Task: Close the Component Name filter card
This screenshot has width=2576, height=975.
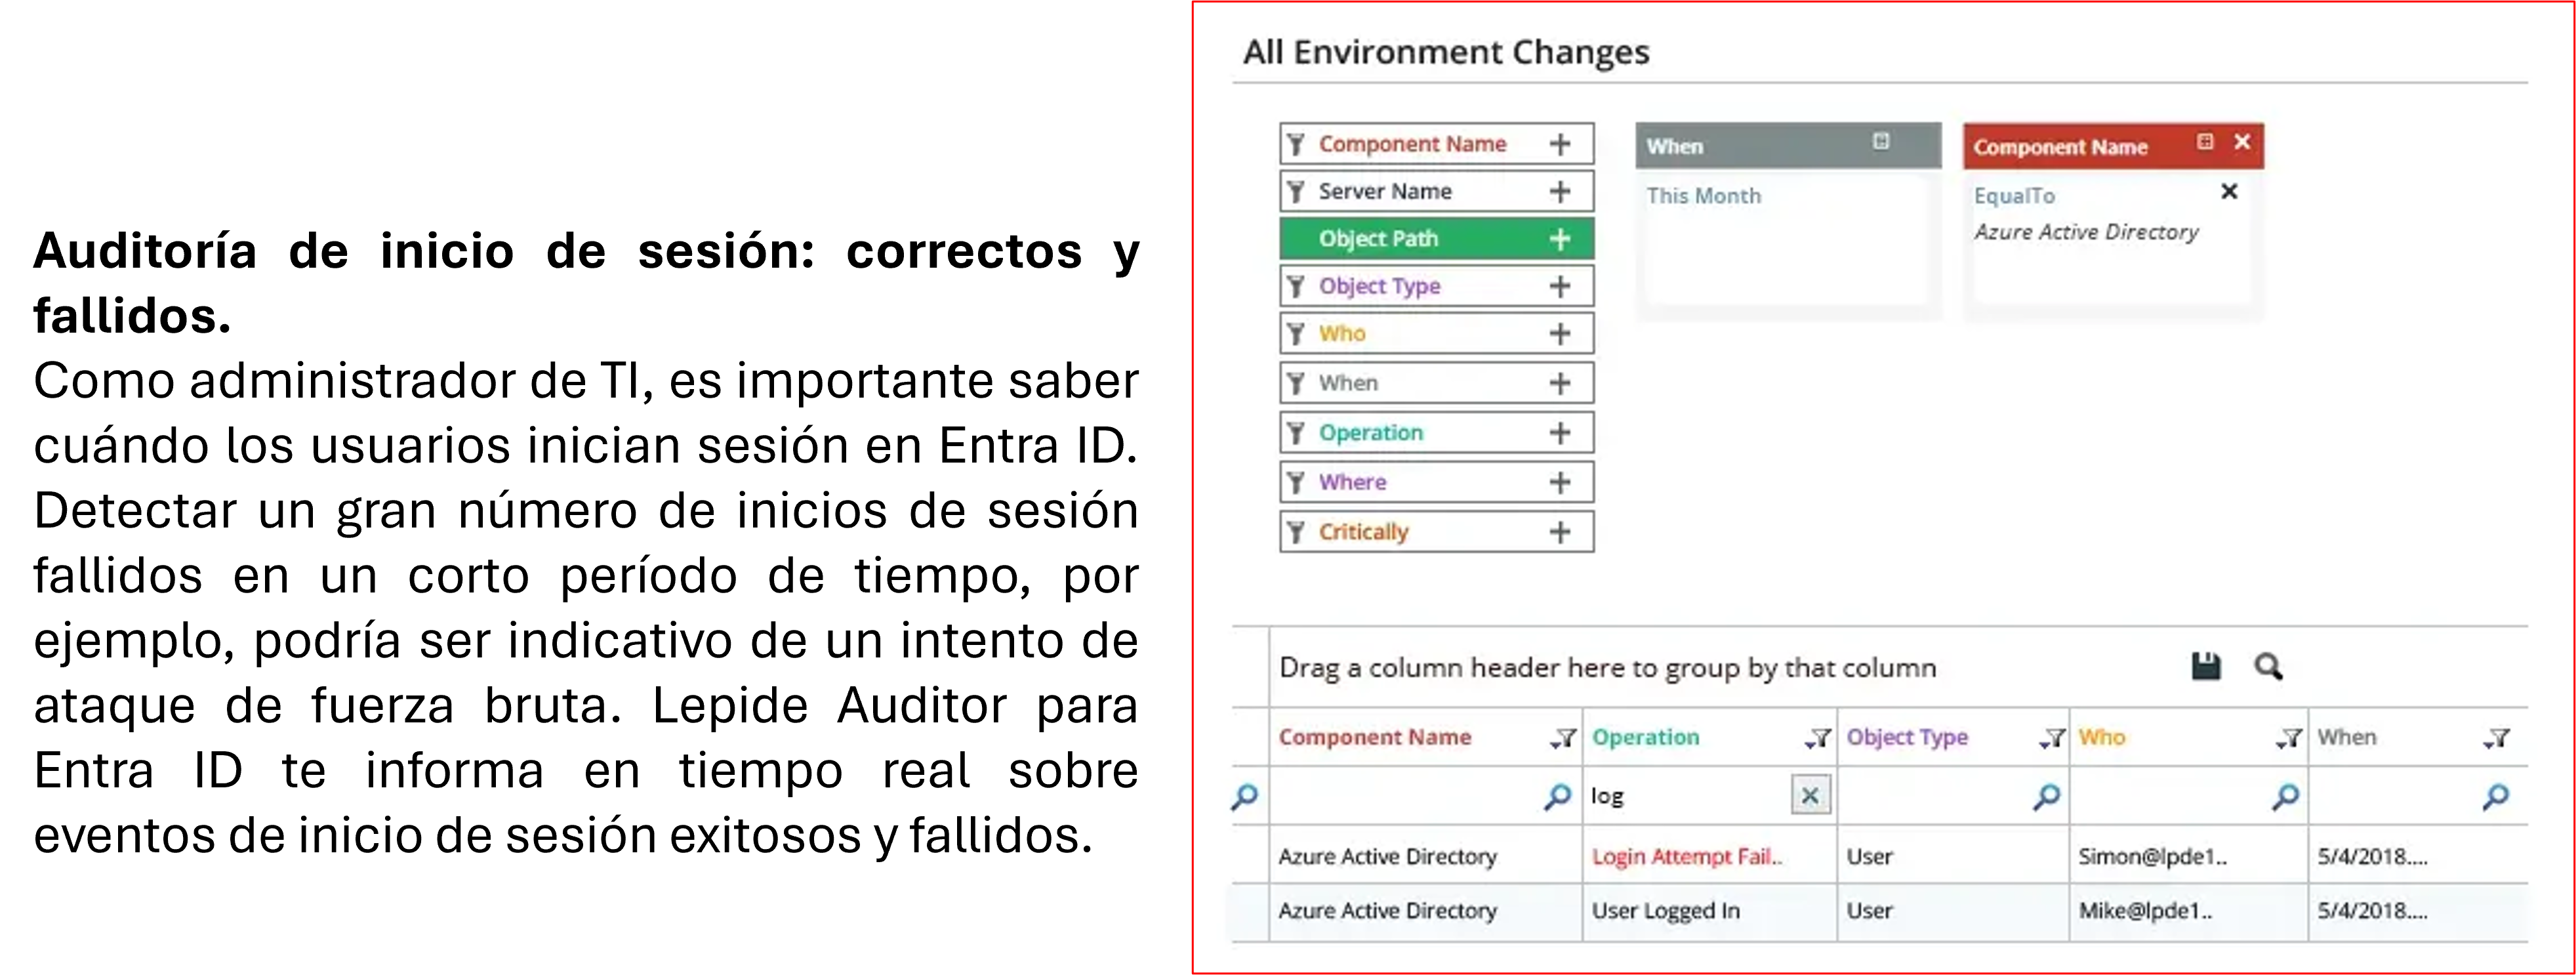Action: [x=2242, y=142]
